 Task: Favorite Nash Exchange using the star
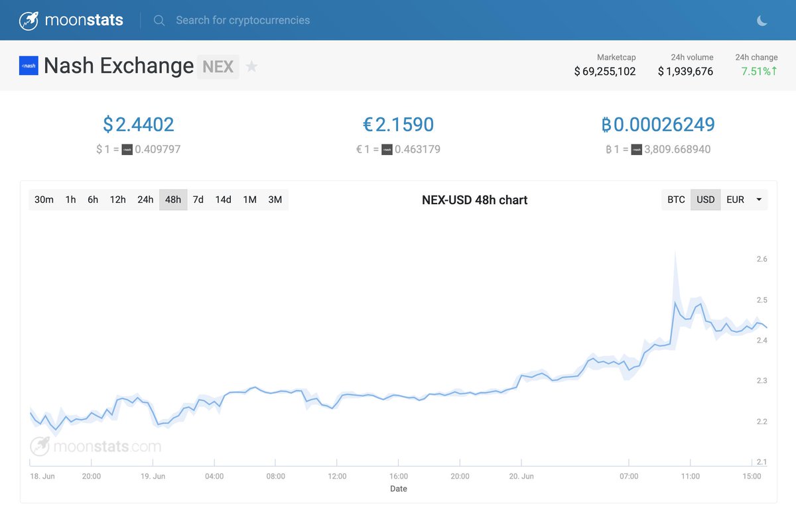click(251, 66)
